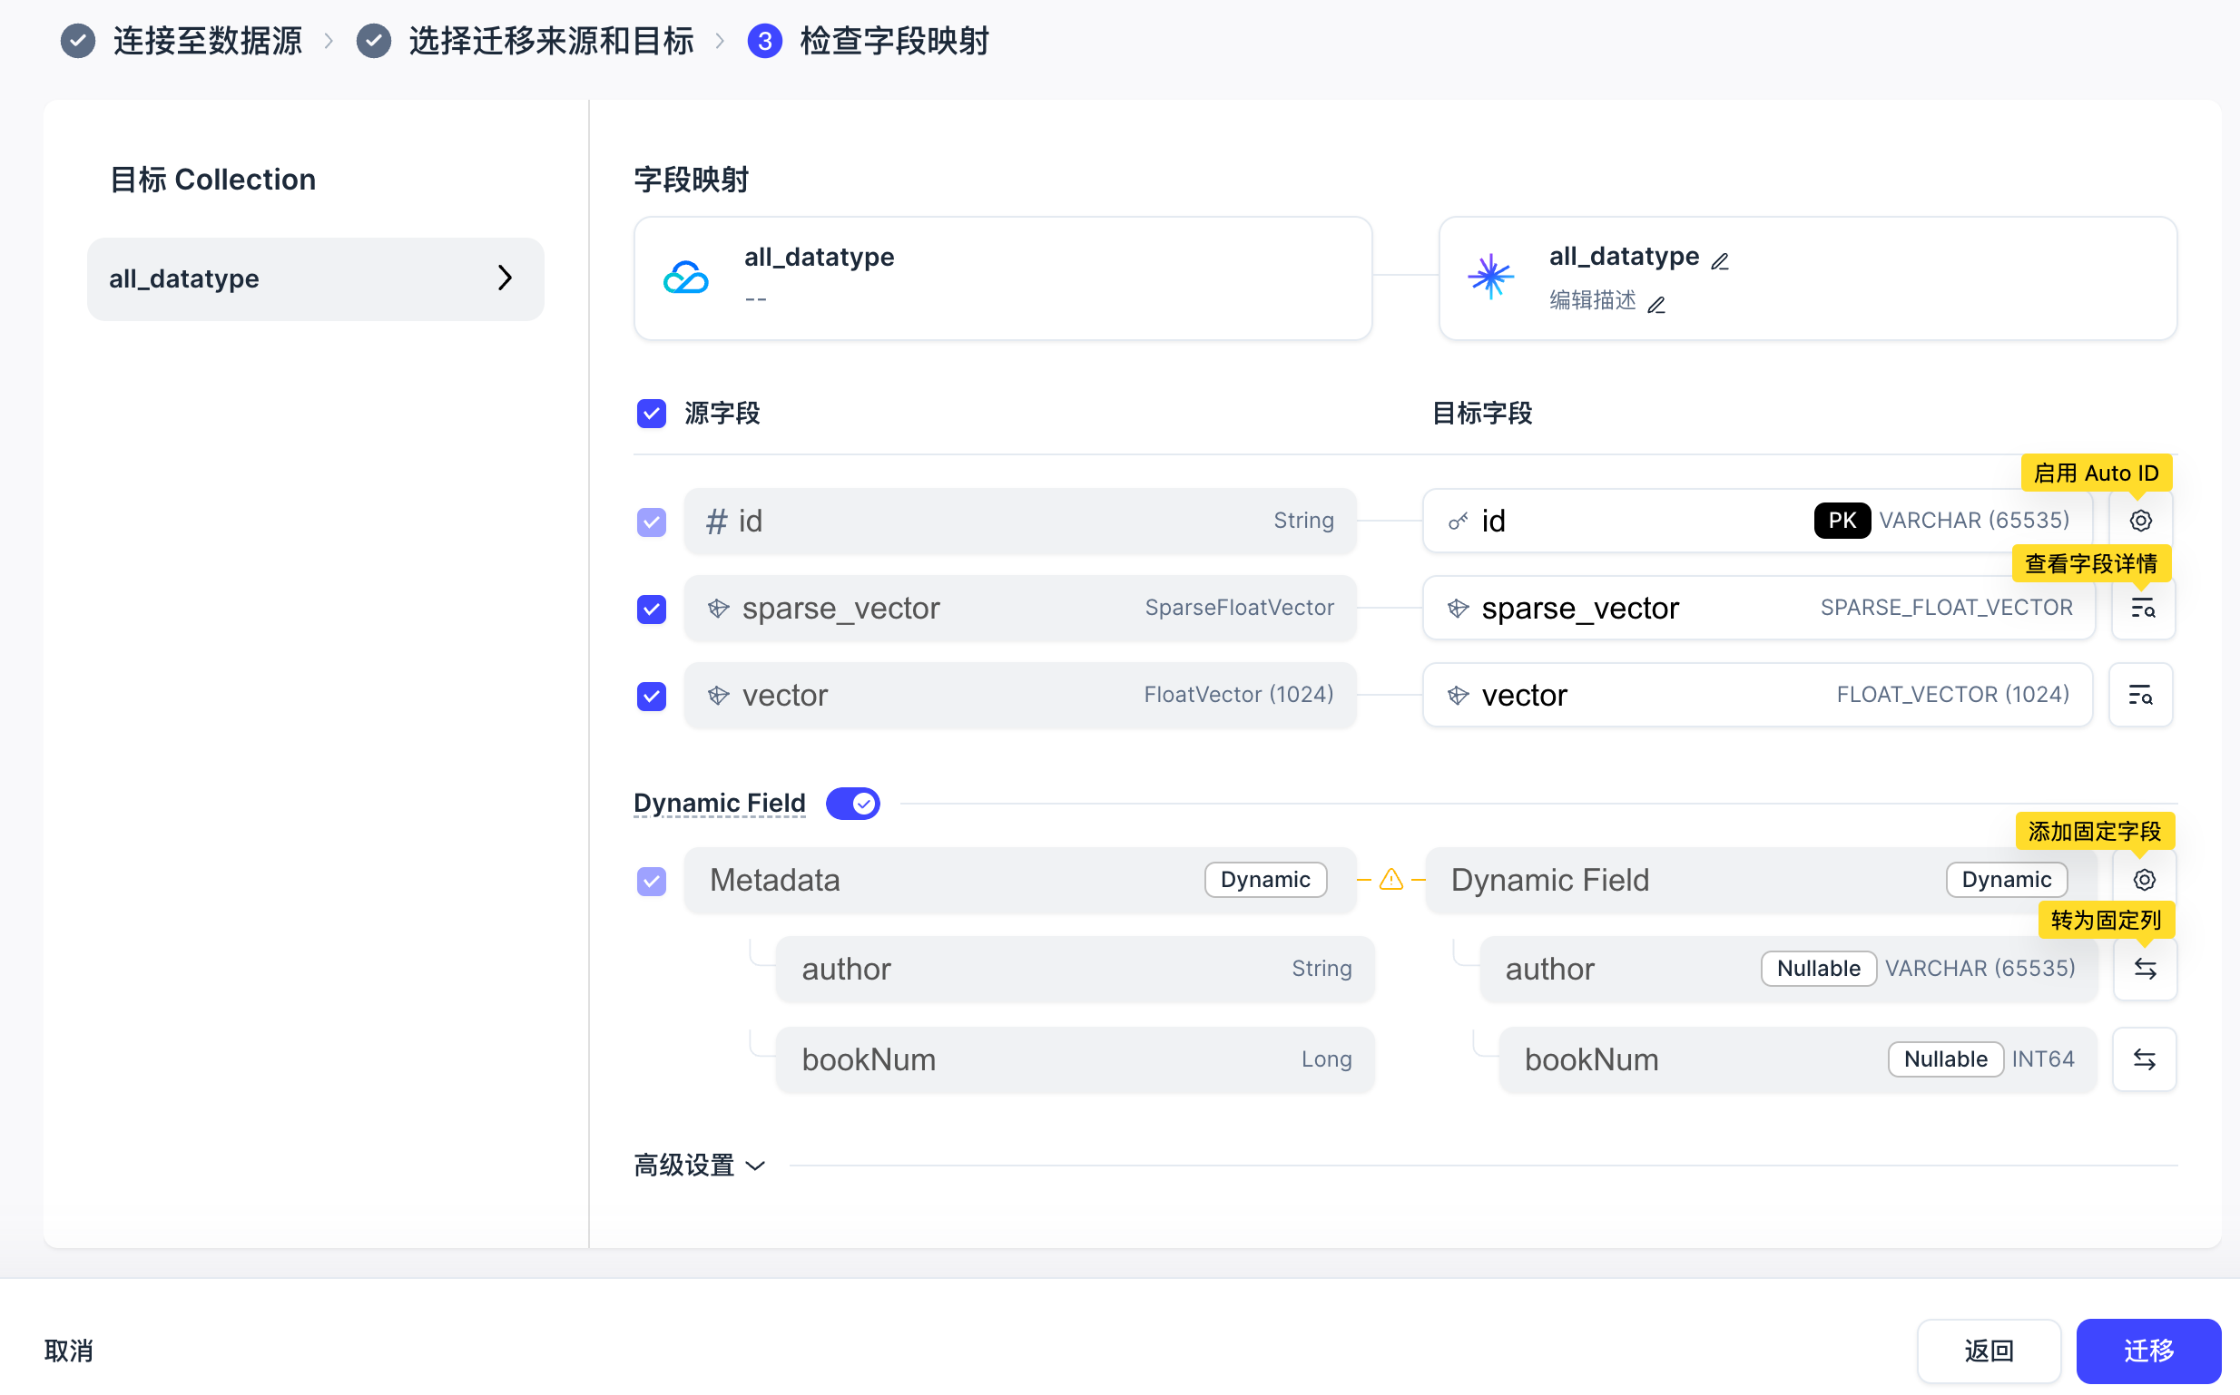
Task: Click pencil icon next to 编辑描述
Action: coord(1656,305)
